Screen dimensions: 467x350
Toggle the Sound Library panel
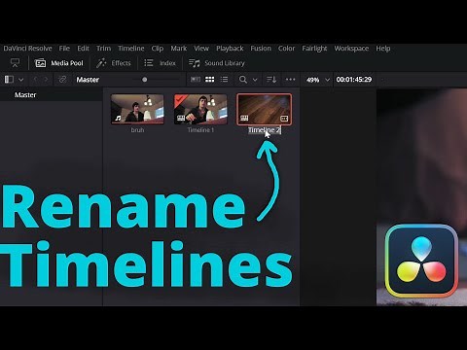216,63
